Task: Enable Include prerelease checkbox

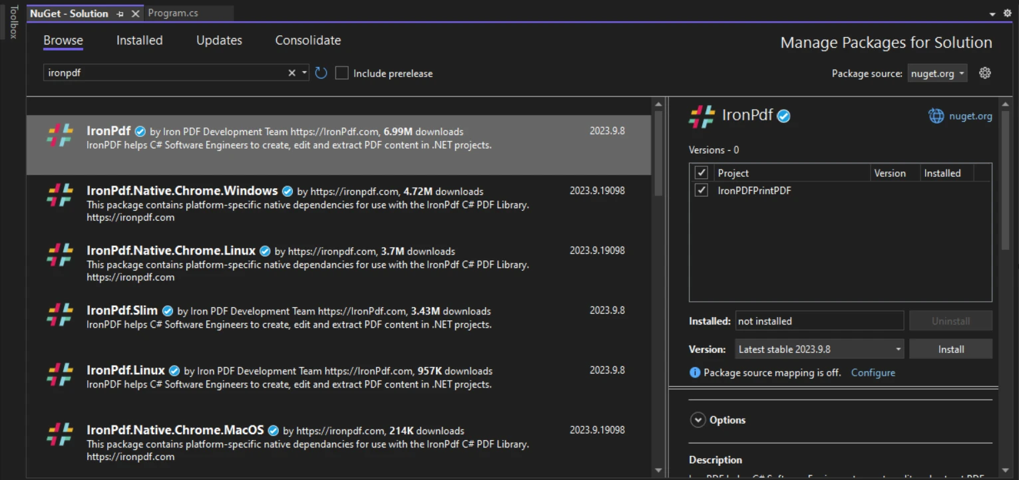Action: (x=342, y=73)
